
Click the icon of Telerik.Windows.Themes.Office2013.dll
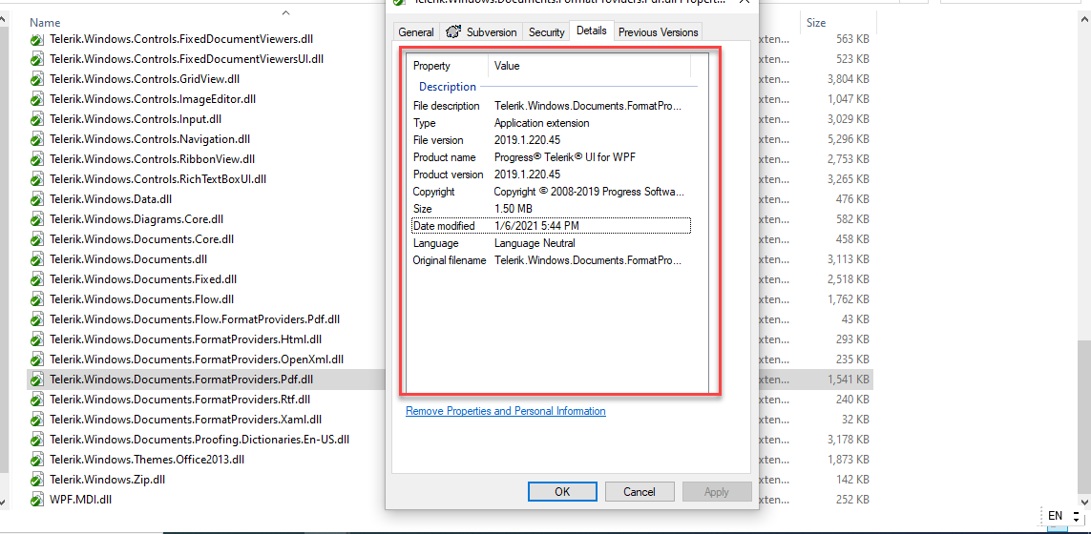click(37, 461)
